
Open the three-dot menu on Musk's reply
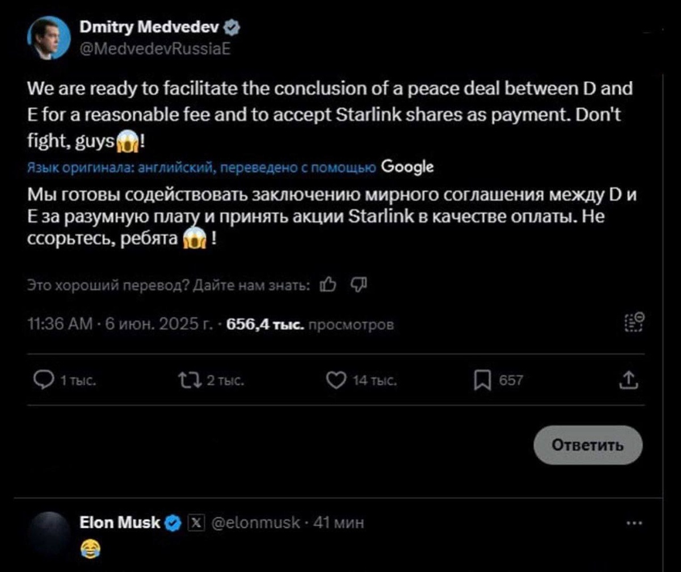pyautogui.click(x=634, y=522)
